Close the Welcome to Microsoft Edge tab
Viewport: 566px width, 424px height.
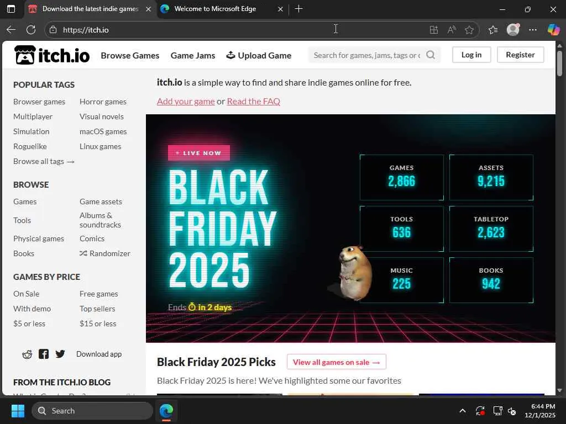point(280,9)
